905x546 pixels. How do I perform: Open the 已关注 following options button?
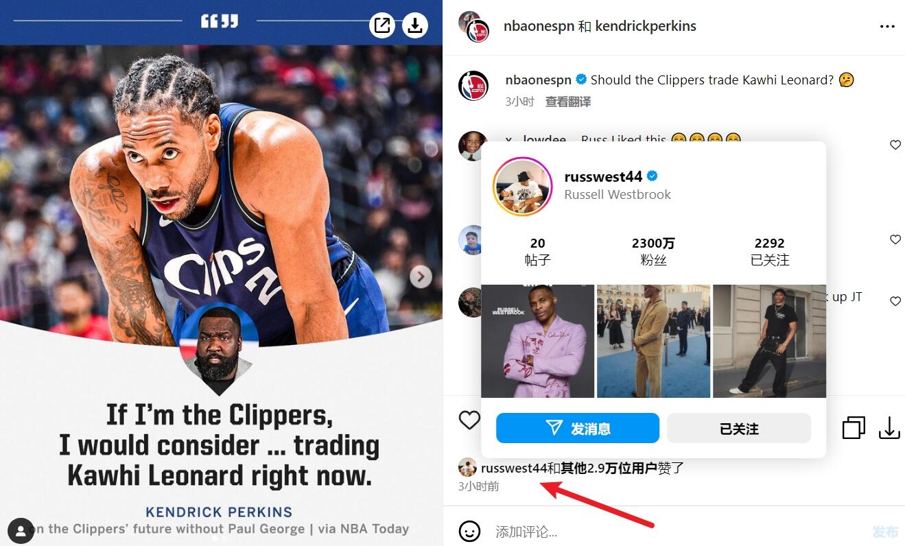point(739,428)
